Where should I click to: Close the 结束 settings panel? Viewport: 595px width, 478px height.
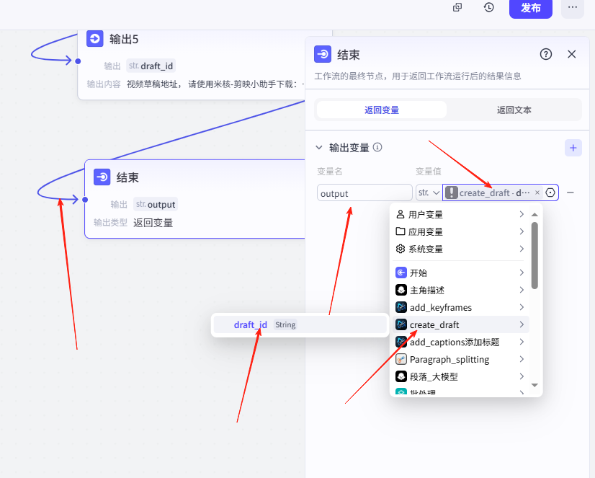572,54
